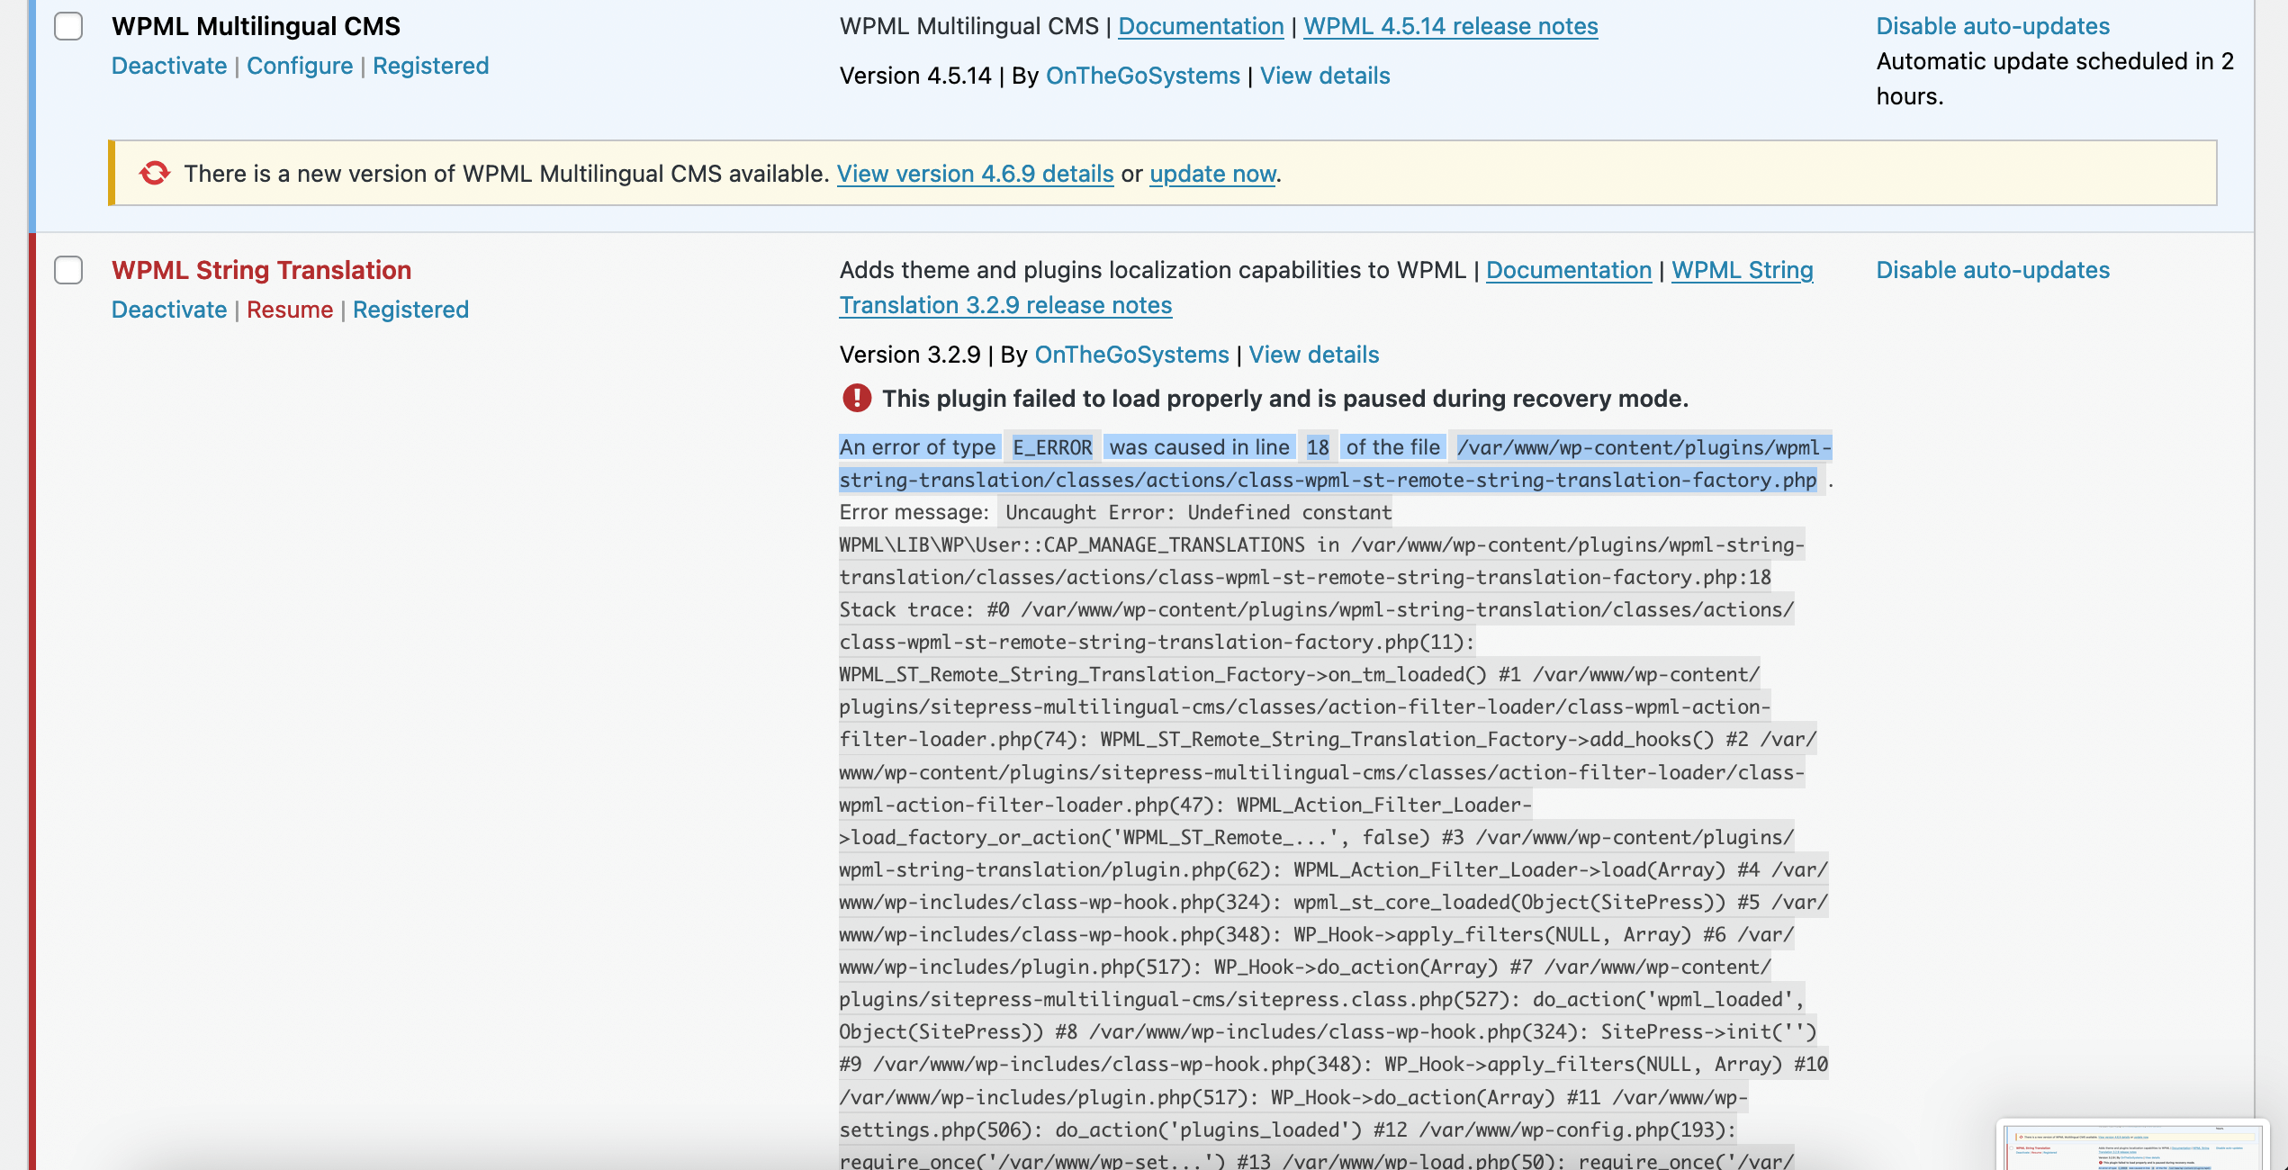Screen dimensions: 2288x1170
Task: Click the 'Version 3.2.9' text
Action: point(910,355)
